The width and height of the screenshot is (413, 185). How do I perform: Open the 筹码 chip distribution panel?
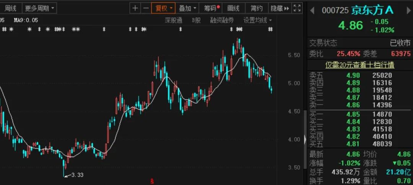[211, 8]
